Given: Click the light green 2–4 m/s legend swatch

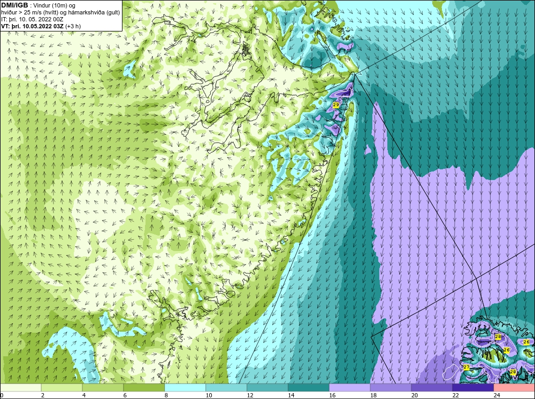Looking at the screenshot, I should [62, 387].
